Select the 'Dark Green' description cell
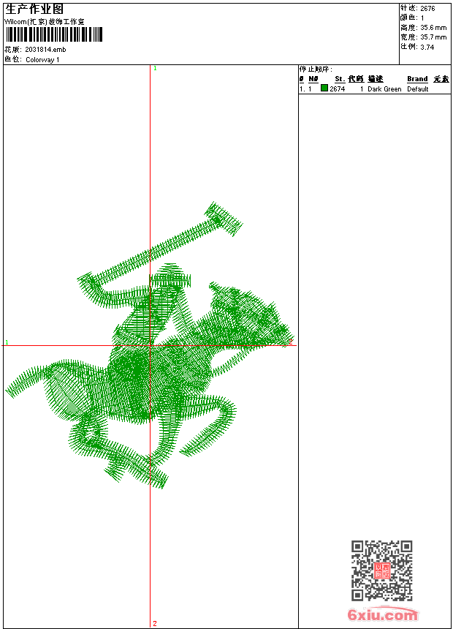Screen dimensions: 453x629 (384, 89)
